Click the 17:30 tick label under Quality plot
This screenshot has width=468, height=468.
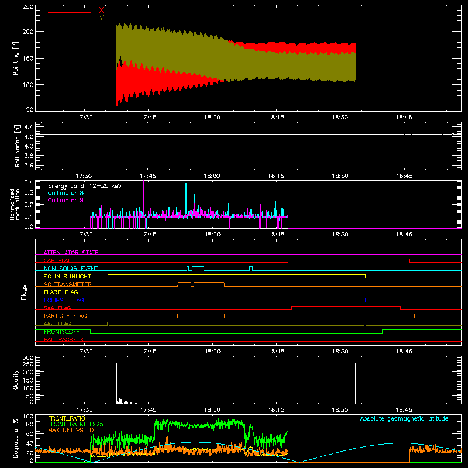(84, 410)
